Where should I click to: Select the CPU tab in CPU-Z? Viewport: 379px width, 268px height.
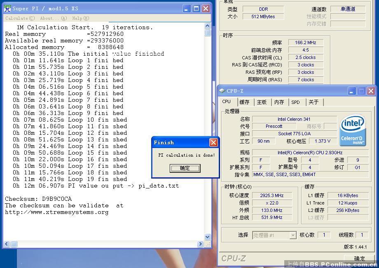tap(227, 101)
